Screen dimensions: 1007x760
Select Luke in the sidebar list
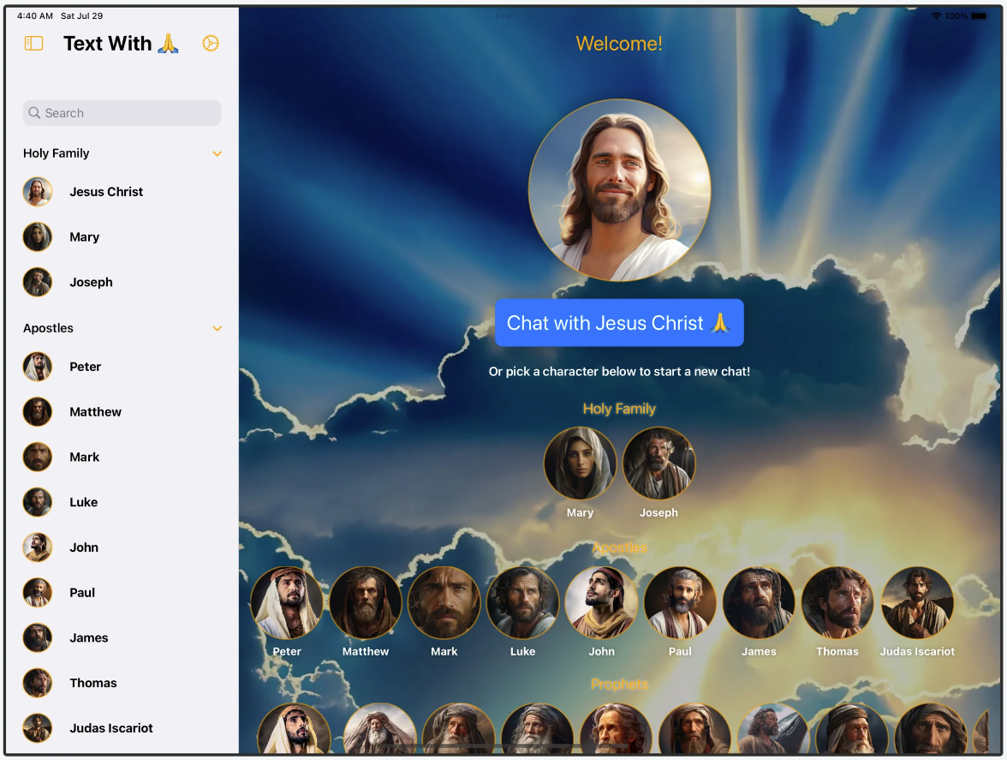pyautogui.click(x=122, y=502)
